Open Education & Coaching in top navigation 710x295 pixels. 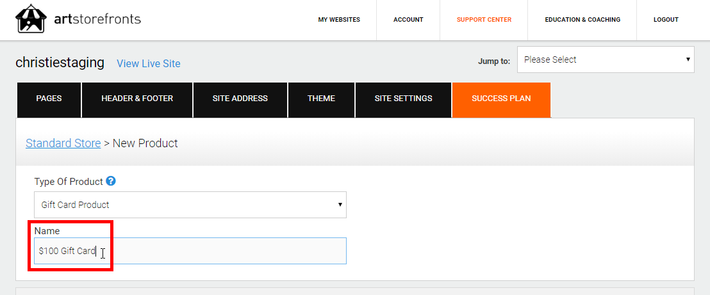point(582,20)
